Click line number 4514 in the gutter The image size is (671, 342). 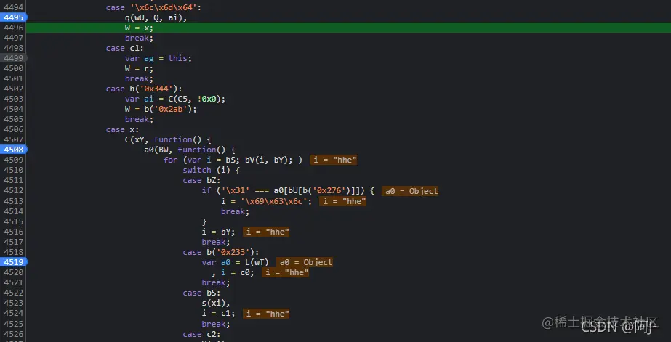[14, 211]
